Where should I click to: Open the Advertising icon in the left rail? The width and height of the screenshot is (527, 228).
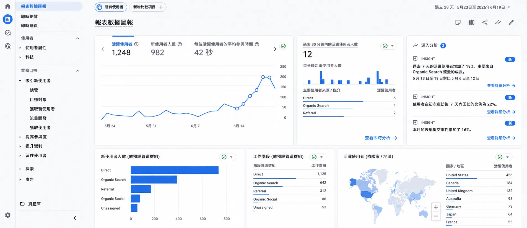(8, 46)
